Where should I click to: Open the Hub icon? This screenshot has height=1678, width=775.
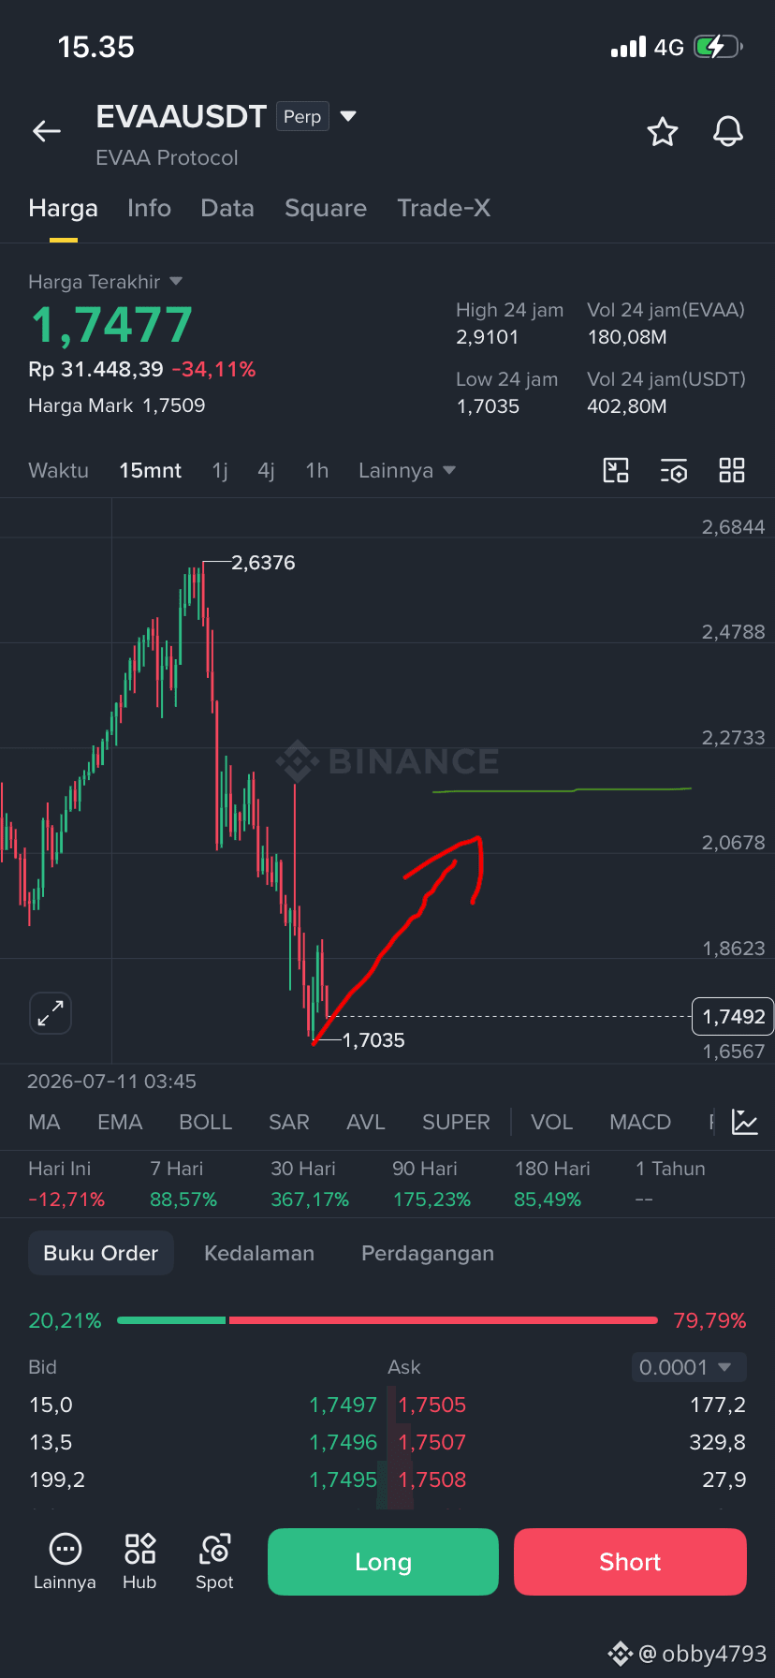click(x=139, y=1562)
